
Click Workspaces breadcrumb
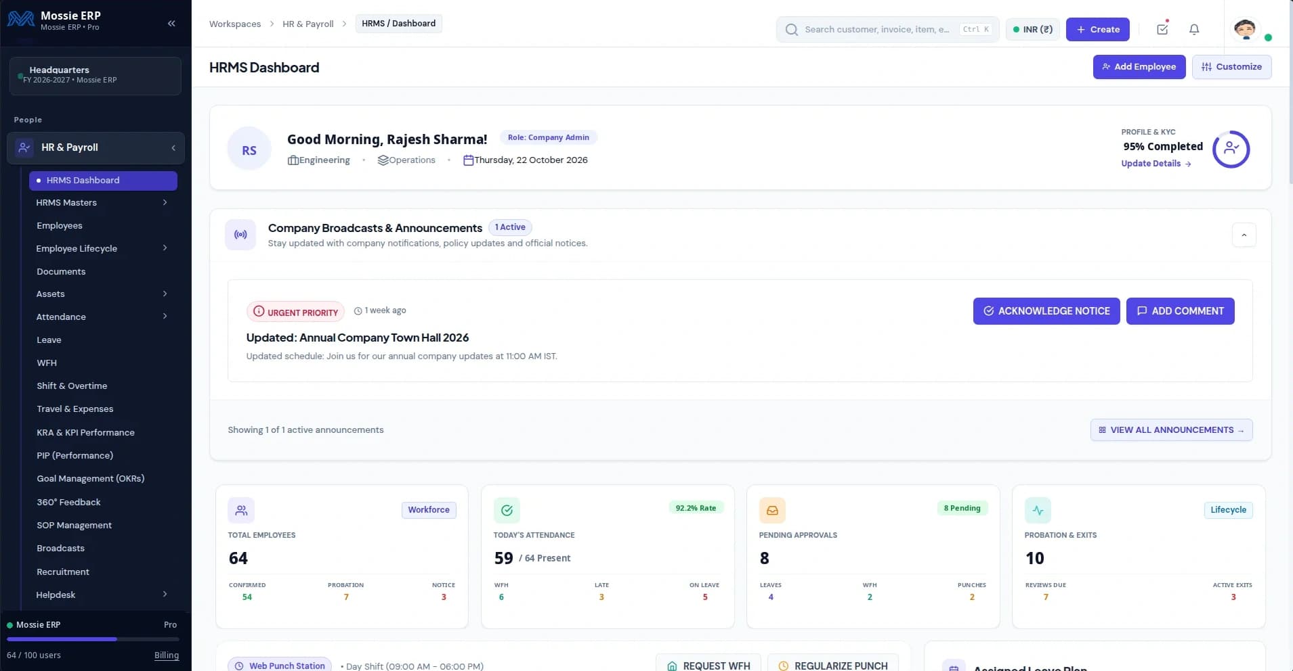234,24
